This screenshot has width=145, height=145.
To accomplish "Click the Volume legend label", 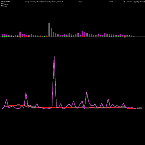I will 6,4.
